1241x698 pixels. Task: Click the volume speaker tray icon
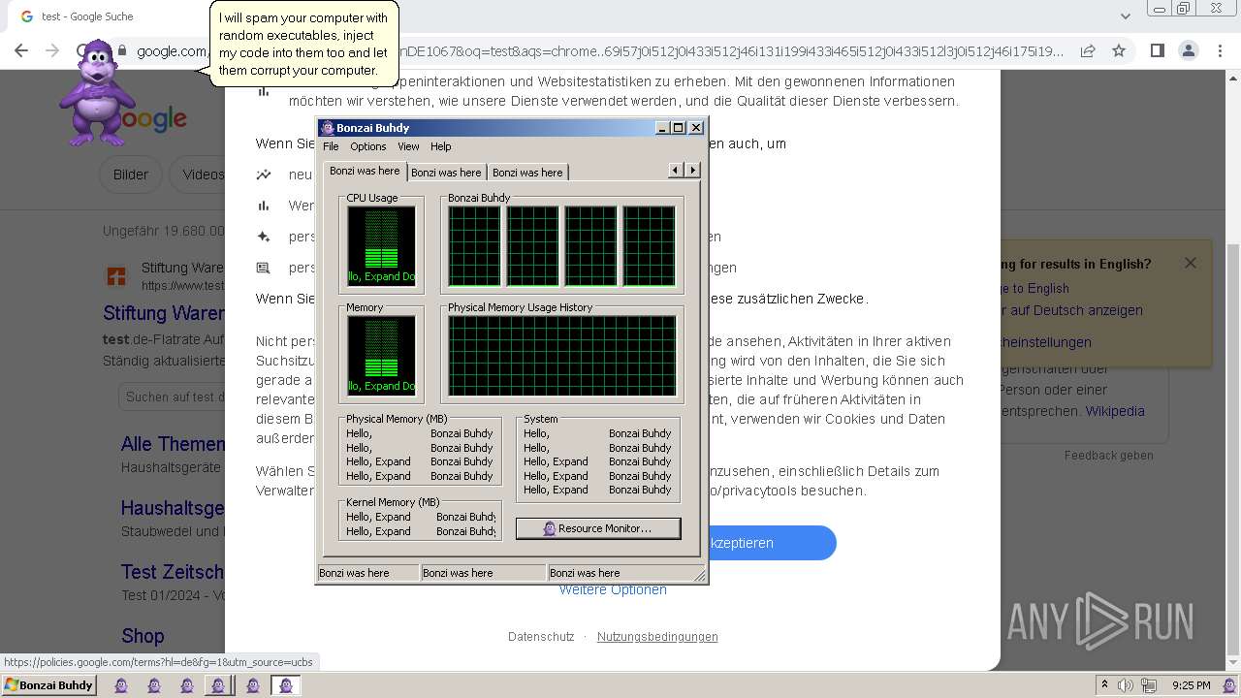point(1126,685)
